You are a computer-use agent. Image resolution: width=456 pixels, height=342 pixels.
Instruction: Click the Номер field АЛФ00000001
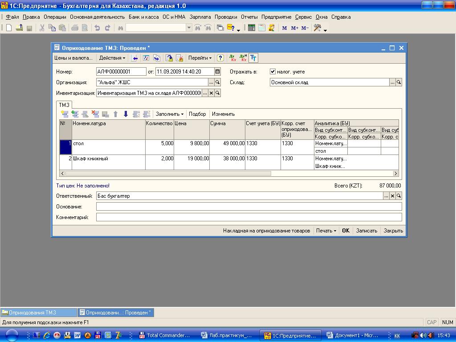point(121,72)
